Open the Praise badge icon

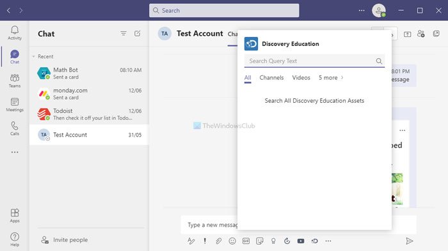[273, 241]
